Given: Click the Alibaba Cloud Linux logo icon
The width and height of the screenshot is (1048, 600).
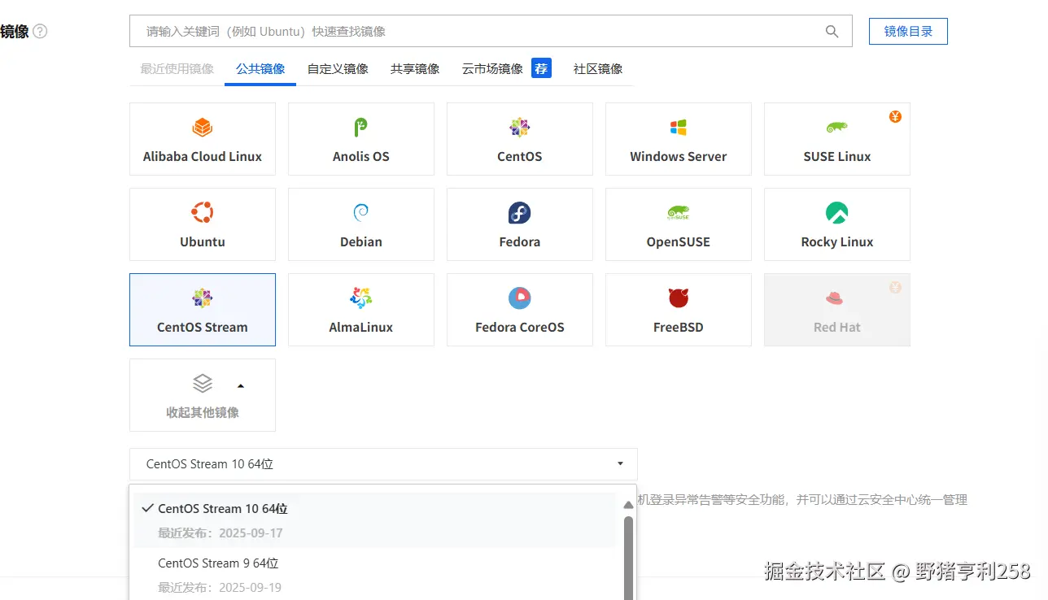Looking at the screenshot, I should click(x=202, y=128).
